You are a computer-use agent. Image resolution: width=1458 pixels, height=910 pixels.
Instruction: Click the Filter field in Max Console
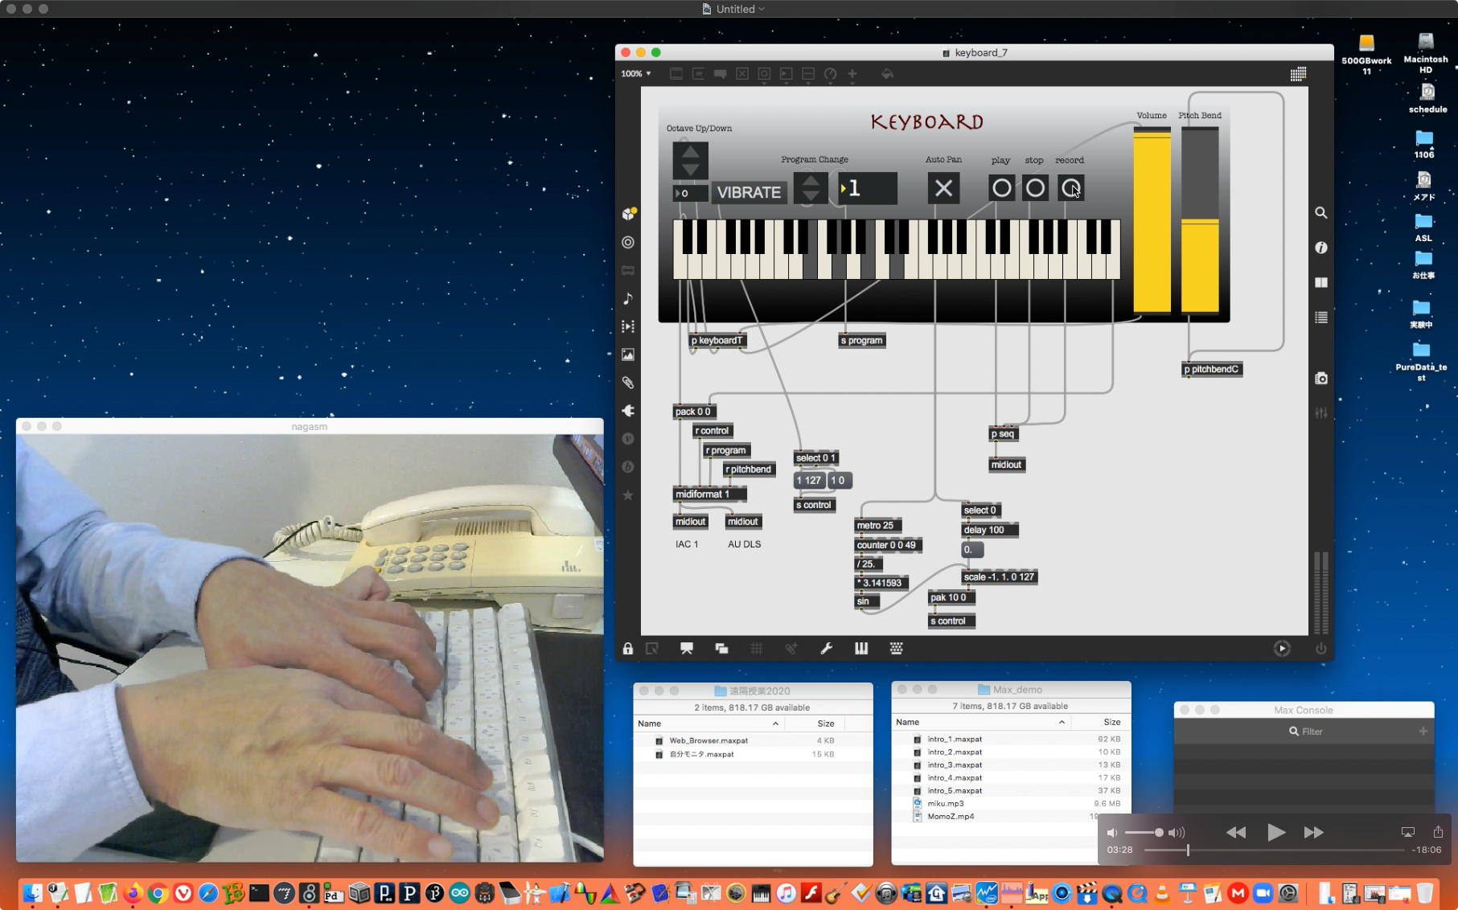pos(1304,732)
